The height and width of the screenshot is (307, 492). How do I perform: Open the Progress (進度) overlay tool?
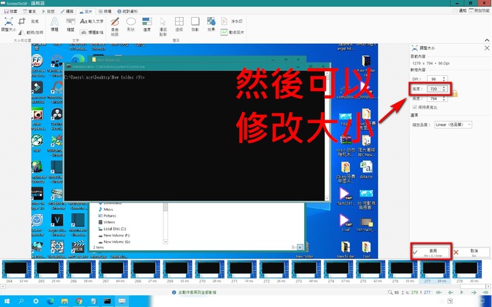point(147,25)
